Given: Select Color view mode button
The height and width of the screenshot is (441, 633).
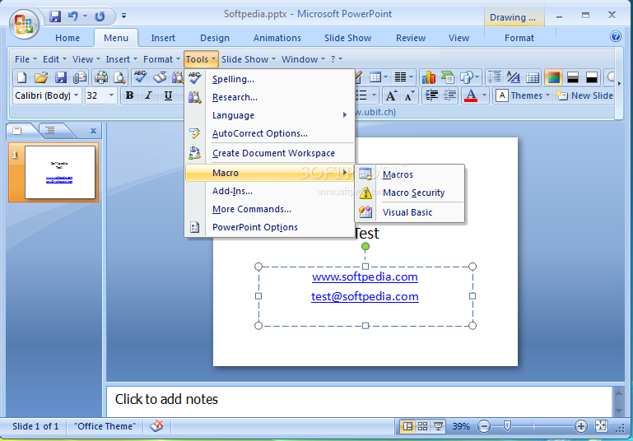Looking at the screenshot, I should [x=553, y=77].
